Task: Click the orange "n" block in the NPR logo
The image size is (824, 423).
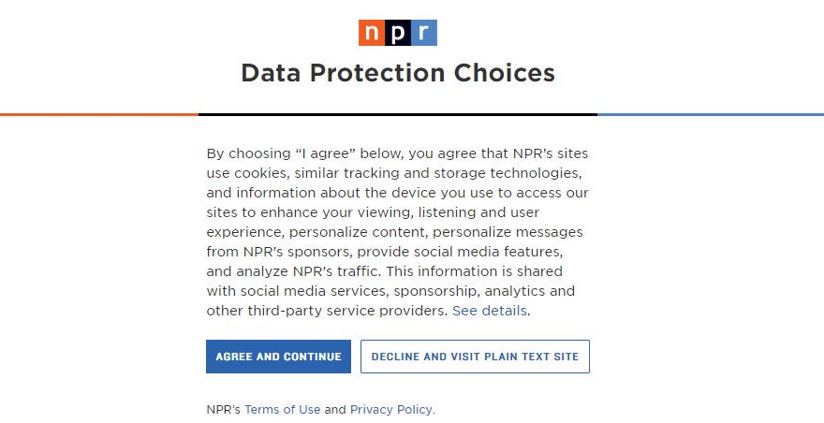Action: tap(372, 33)
